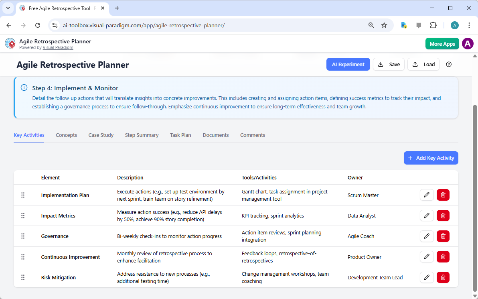Open the Chrome three-dot menu
Screen dimensions: 478x299
pos(469,25)
